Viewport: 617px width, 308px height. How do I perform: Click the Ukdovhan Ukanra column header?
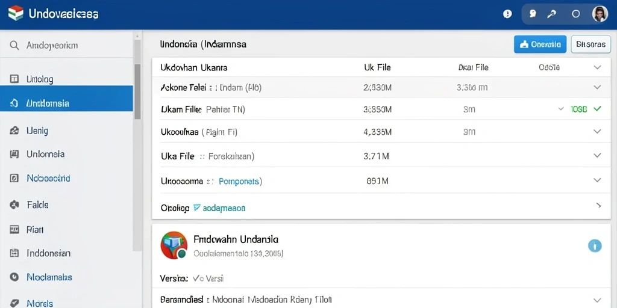[193, 67]
